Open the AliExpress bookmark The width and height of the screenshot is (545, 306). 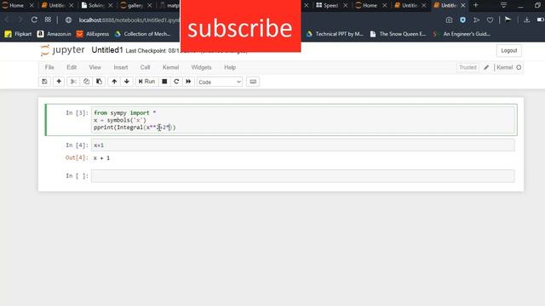coord(93,34)
